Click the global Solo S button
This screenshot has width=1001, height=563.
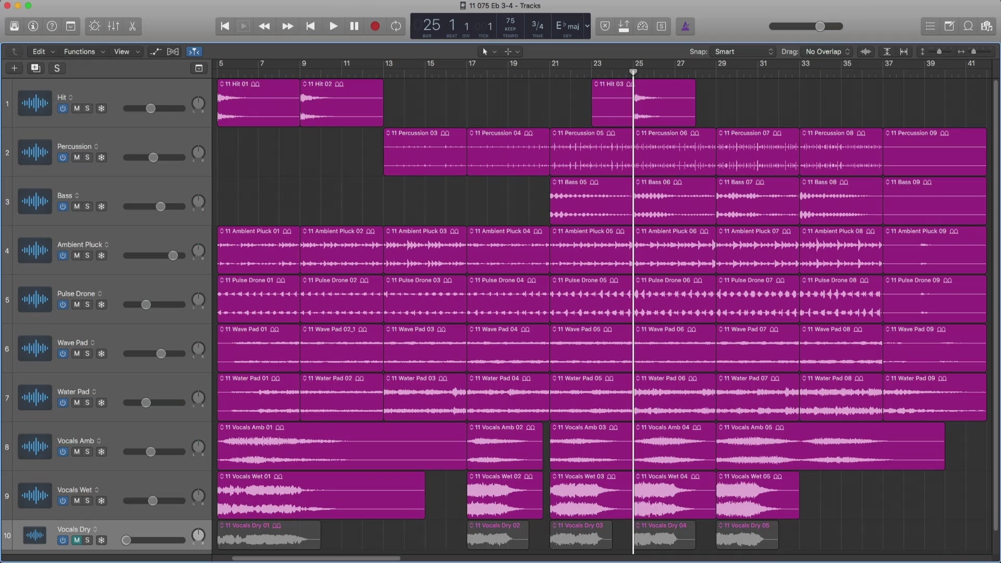(x=57, y=68)
